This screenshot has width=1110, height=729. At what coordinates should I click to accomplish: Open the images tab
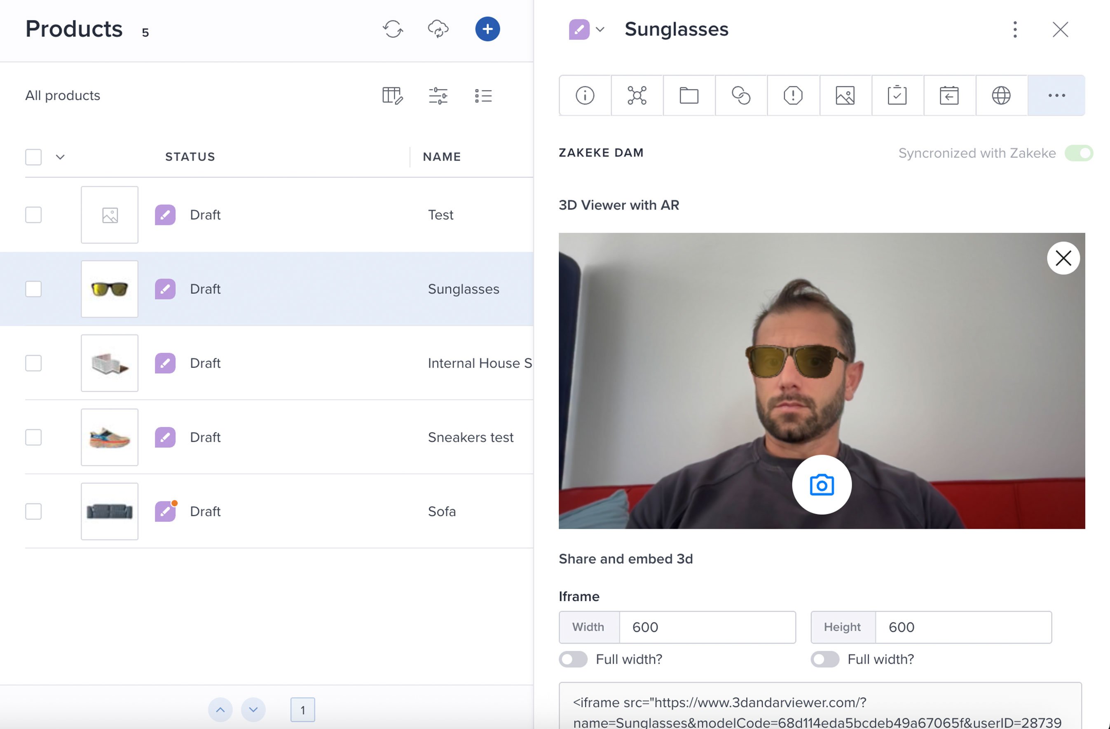coord(845,96)
